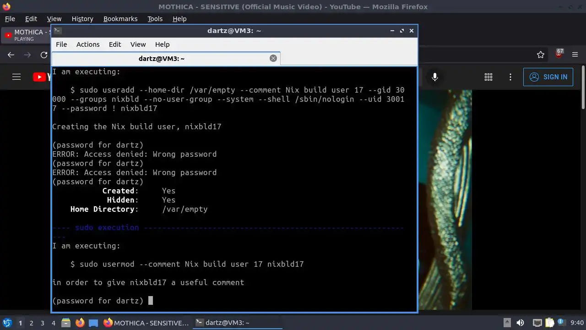
Task: Open the removable media tray icon
Action: click(507, 323)
